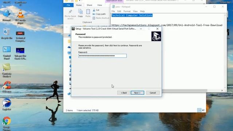The width and height of the screenshot is (233, 131).
Task: Launch Google Chrome from the desktop
Action: tap(7, 124)
